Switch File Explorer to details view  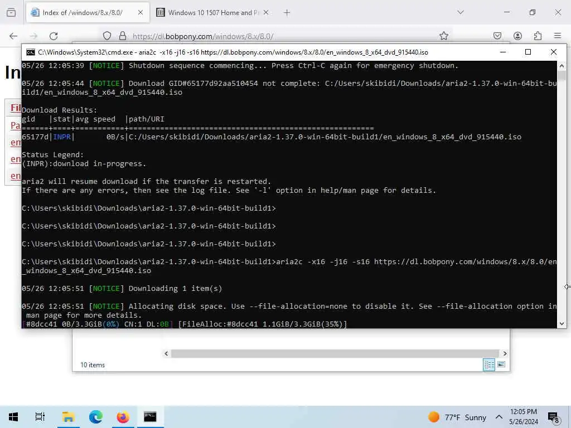click(489, 364)
